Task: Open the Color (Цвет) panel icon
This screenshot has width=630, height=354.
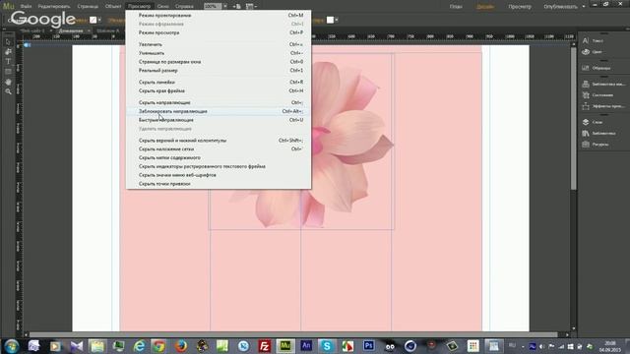Action: (x=586, y=52)
